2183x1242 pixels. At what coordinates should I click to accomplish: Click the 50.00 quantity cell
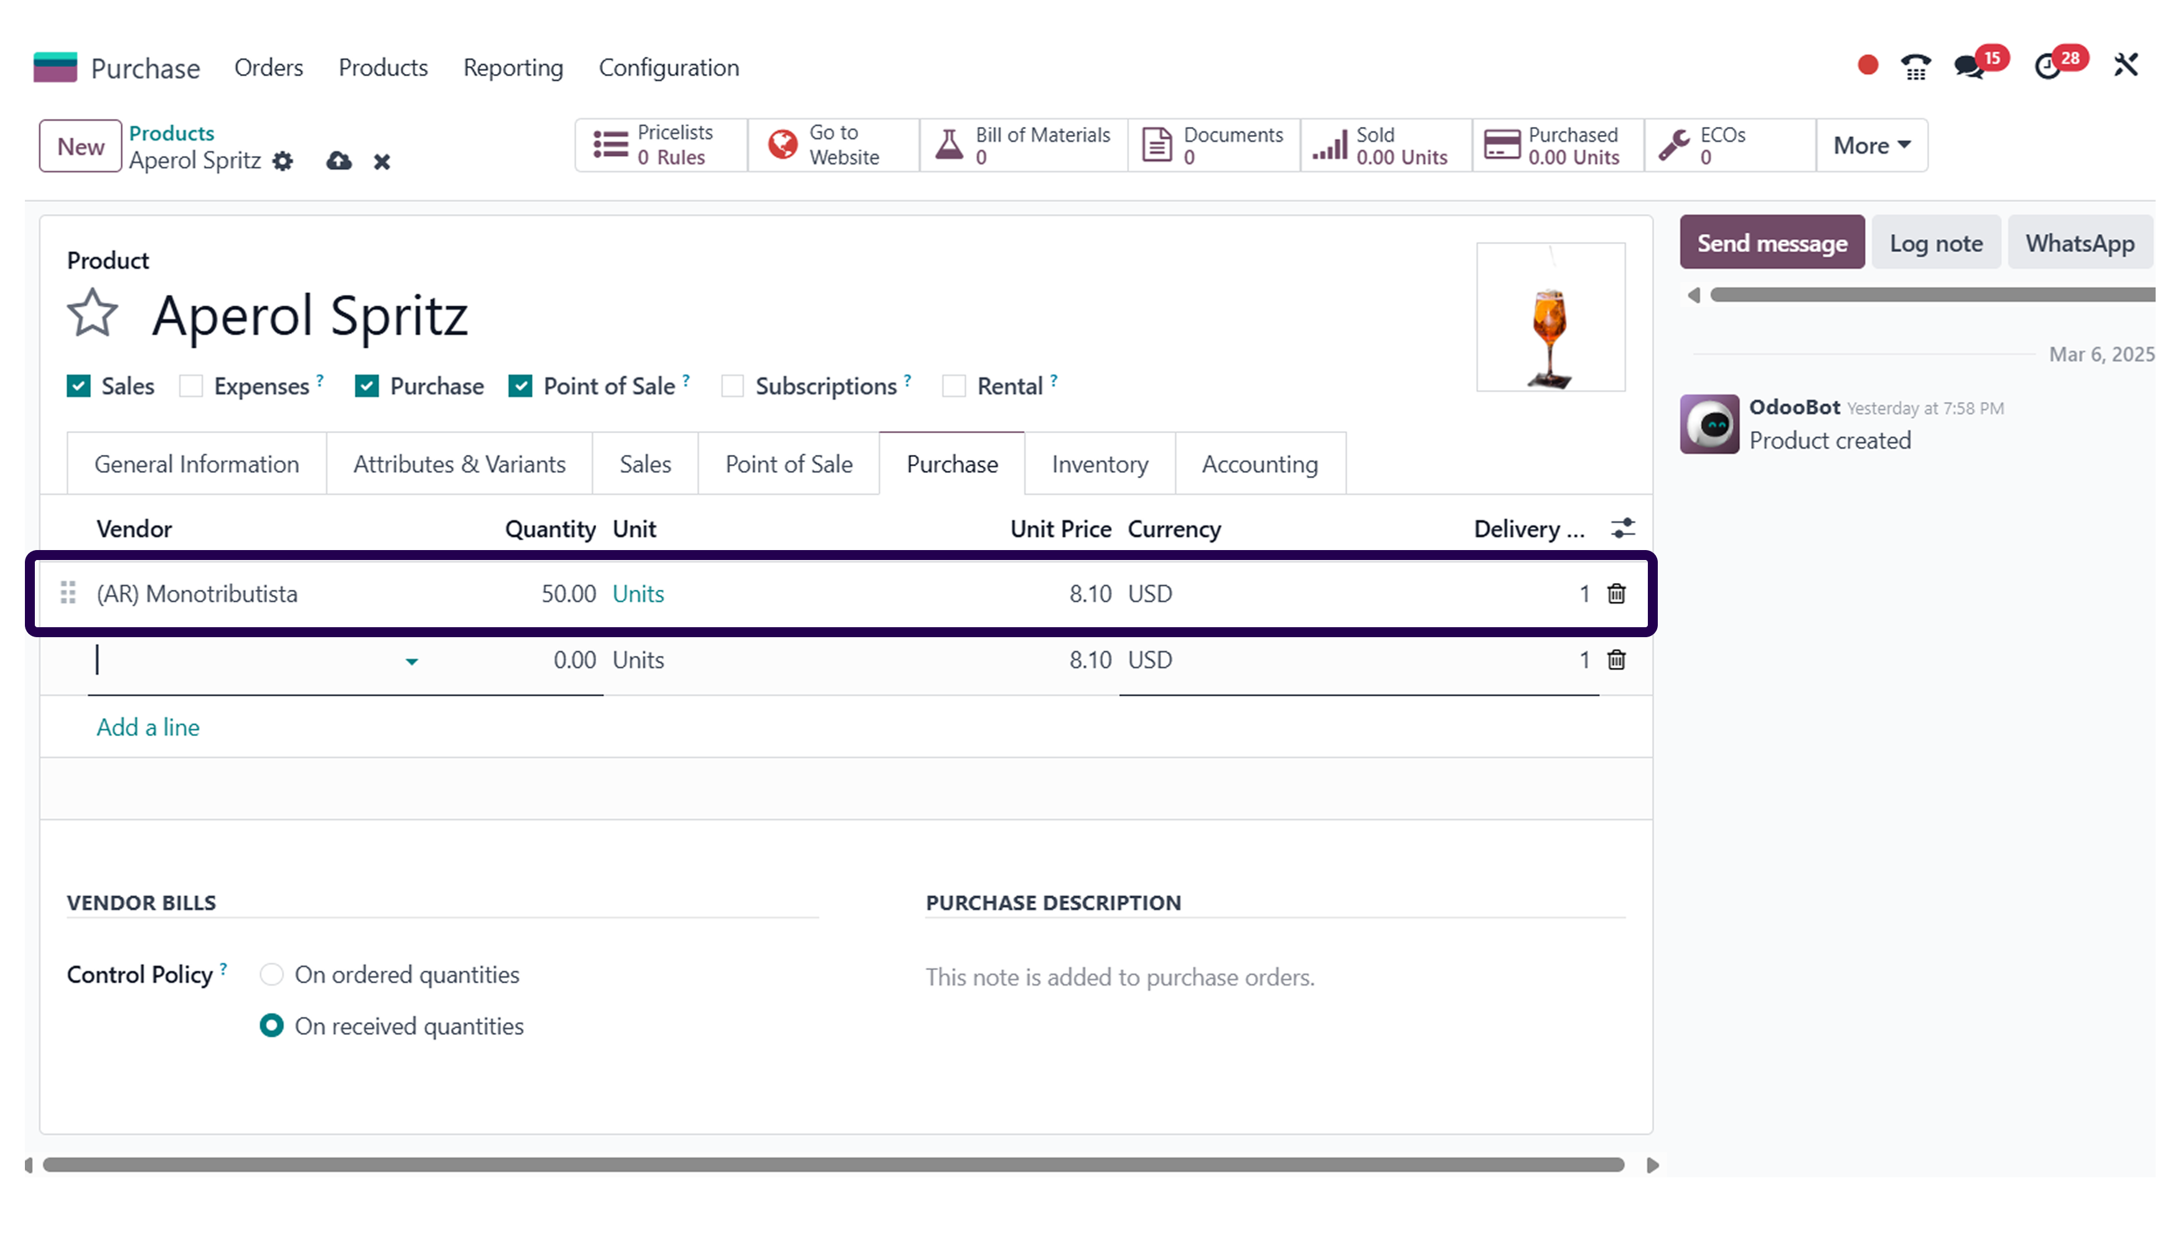[x=569, y=594]
